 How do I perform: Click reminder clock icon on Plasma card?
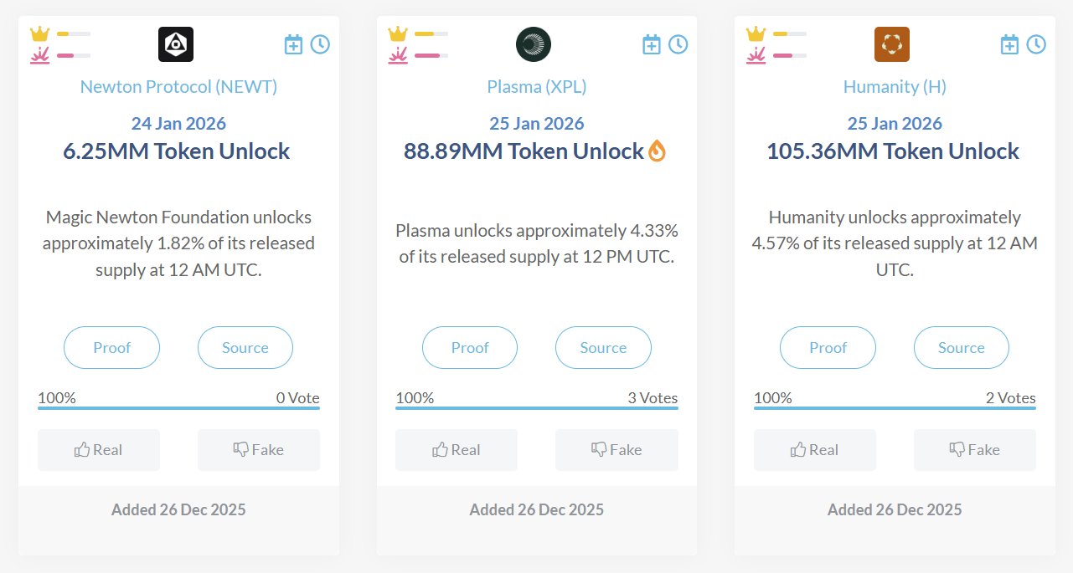coord(678,44)
